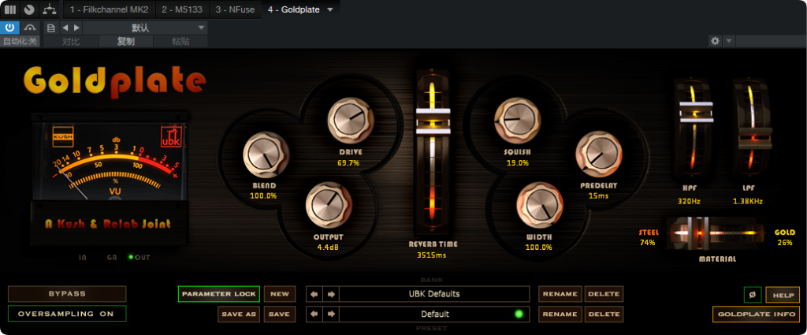Expand the arrow beside the gear
The width and height of the screenshot is (807, 335).
point(729,41)
